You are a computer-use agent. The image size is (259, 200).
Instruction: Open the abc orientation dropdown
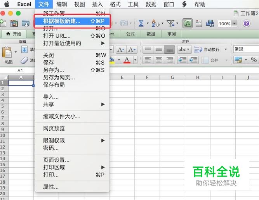[x=184, y=49]
